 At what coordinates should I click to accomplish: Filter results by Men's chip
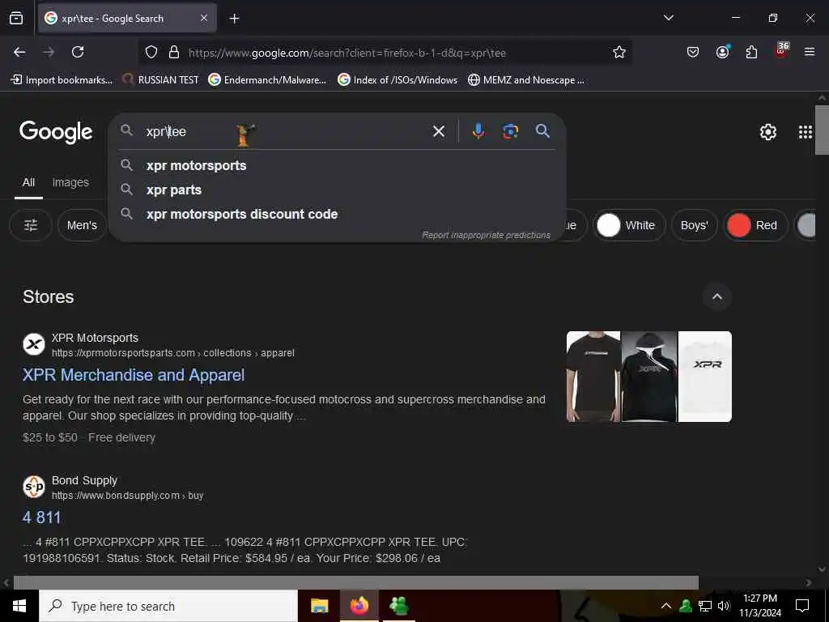[82, 225]
